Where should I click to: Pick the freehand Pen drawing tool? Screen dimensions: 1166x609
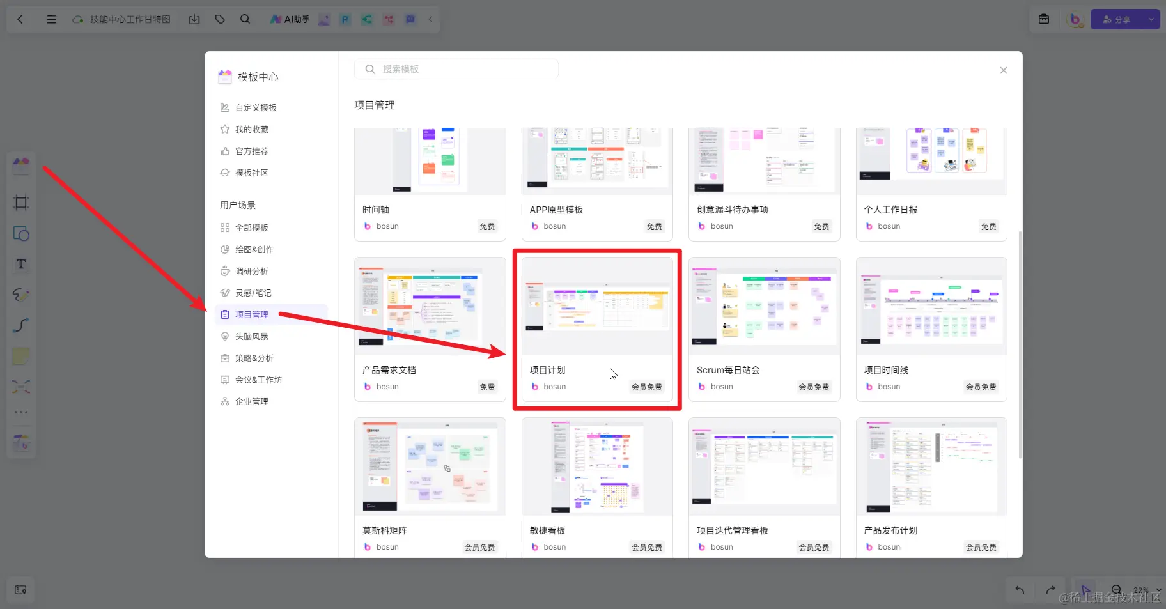[x=21, y=295]
